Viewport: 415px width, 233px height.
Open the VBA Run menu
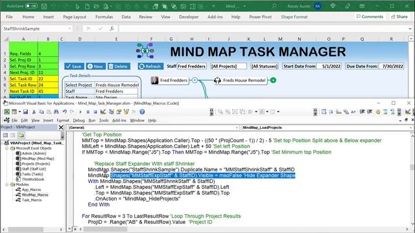click(x=92, y=120)
